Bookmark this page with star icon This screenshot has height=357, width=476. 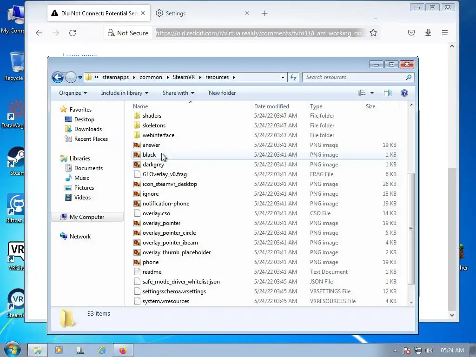[x=373, y=33]
